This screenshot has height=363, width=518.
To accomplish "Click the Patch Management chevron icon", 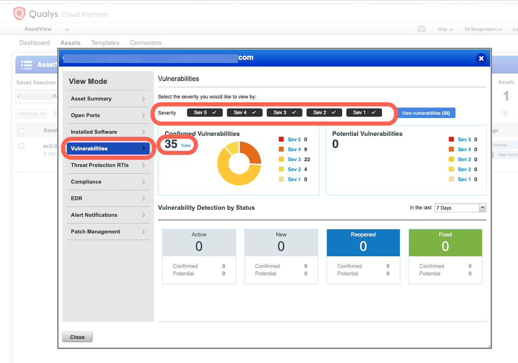I will [143, 232].
